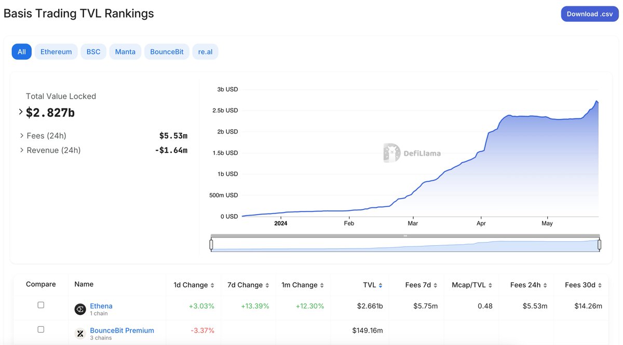Sort by the Fees 30d column arrows
This screenshot has width=623, height=345.
tap(600, 285)
